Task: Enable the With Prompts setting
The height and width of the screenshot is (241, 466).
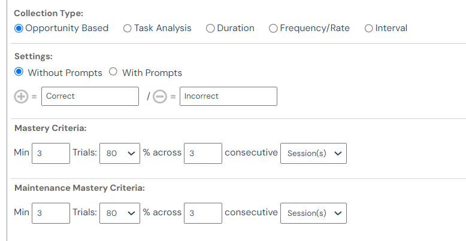Action: pyautogui.click(x=113, y=72)
